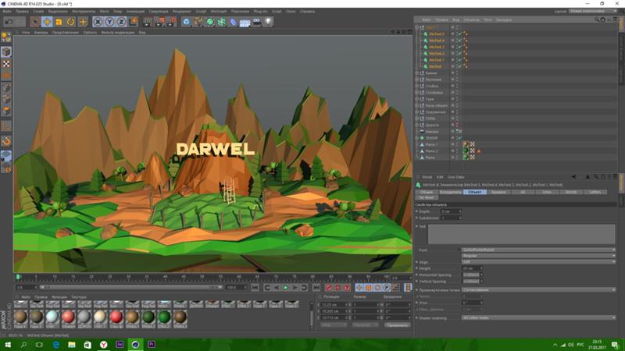Open the Промежуточные точки dropdown

pos(538,289)
